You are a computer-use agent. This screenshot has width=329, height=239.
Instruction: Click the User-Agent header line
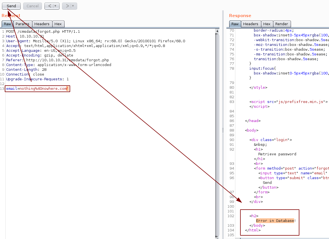pyautogui.click(x=96, y=41)
